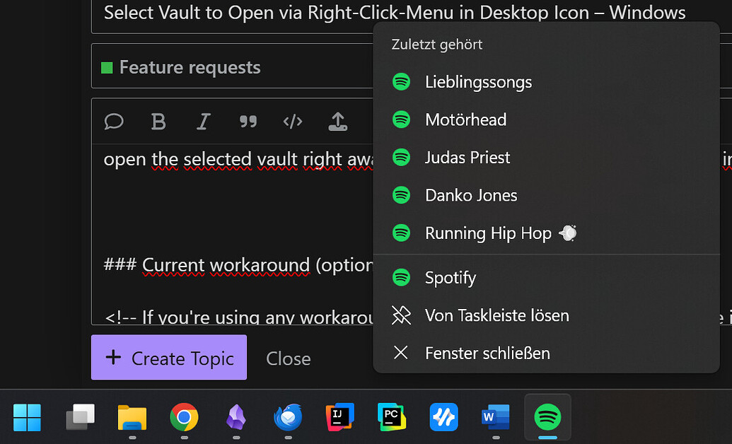Click the Spotify icon in the taskbar
Viewport: 732px width, 444px height.
click(x=547, y=416)
